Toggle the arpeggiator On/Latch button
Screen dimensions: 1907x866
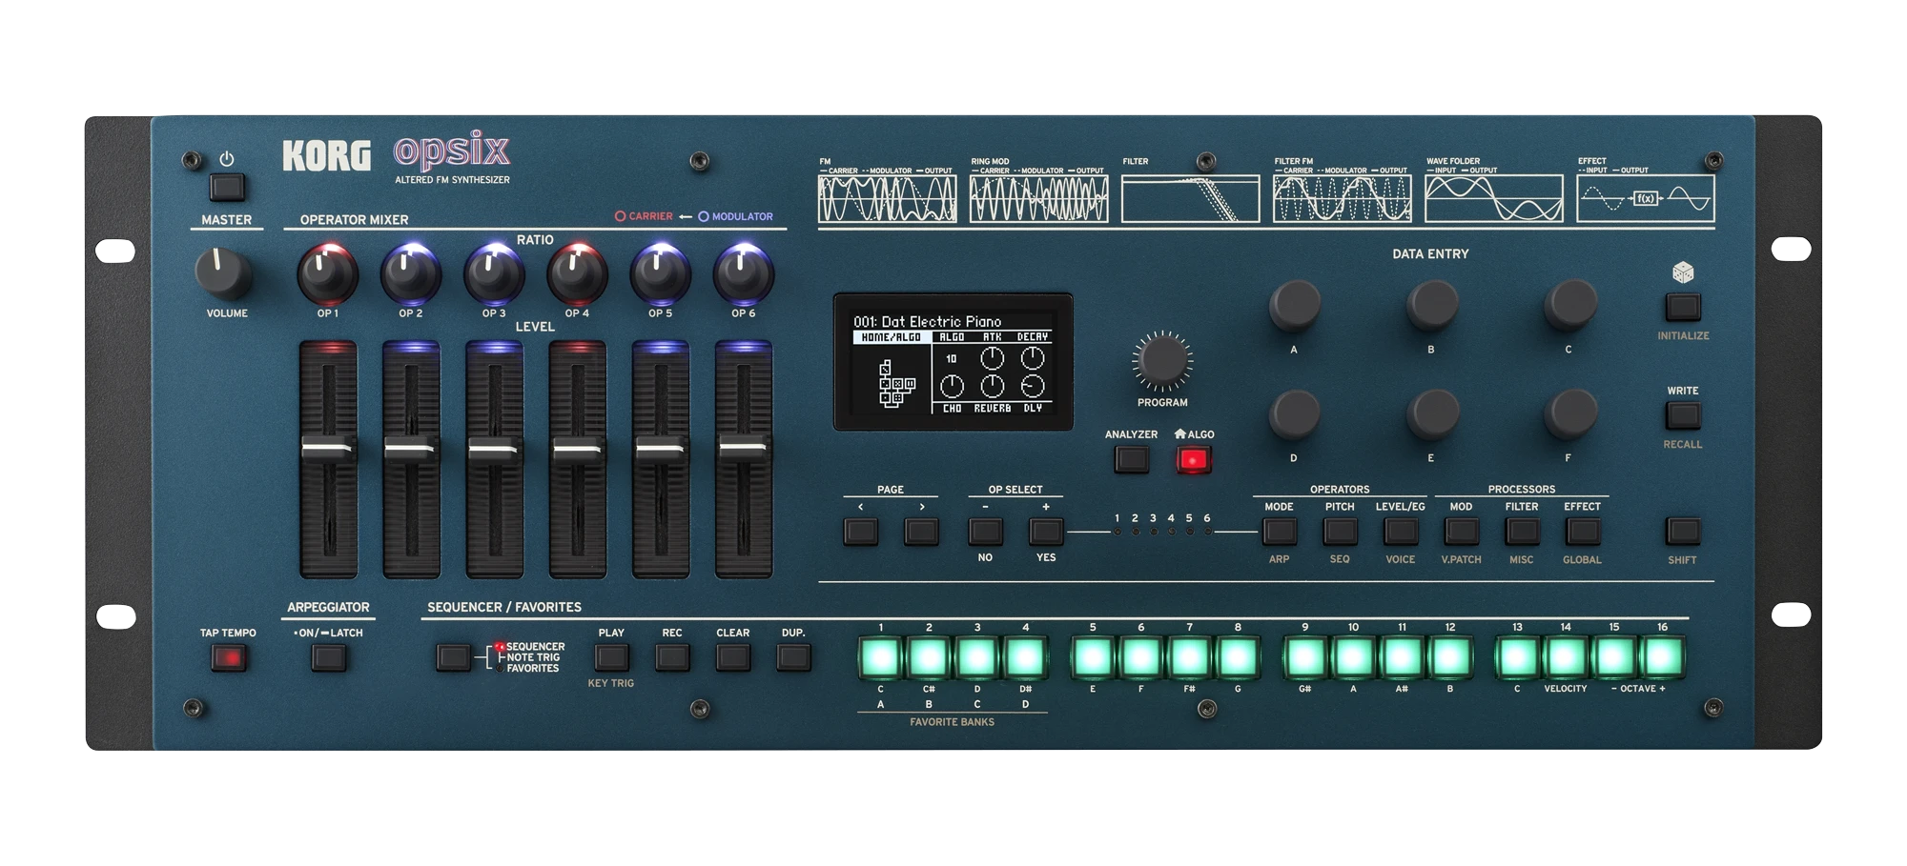click(x=328, y=658)
